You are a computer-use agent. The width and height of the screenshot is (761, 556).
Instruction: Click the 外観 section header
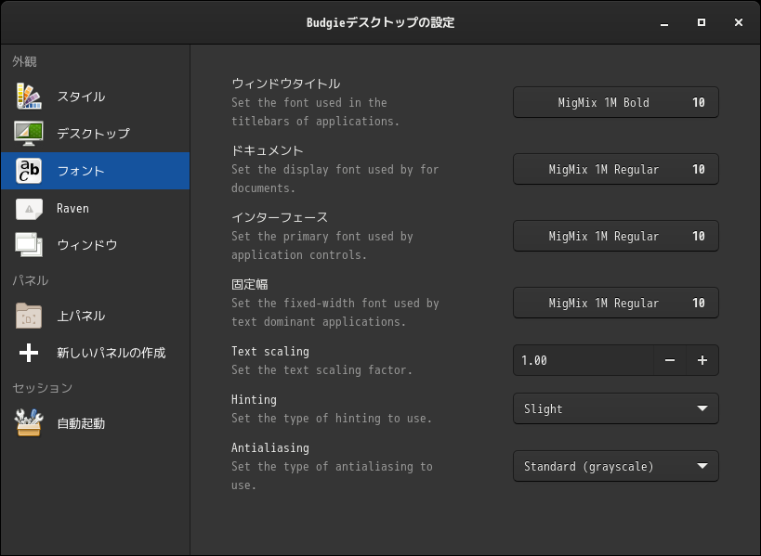(24, 61)
